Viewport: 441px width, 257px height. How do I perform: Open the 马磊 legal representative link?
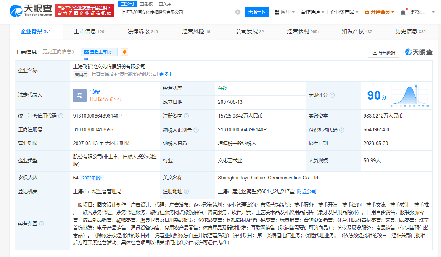(95, 91)
